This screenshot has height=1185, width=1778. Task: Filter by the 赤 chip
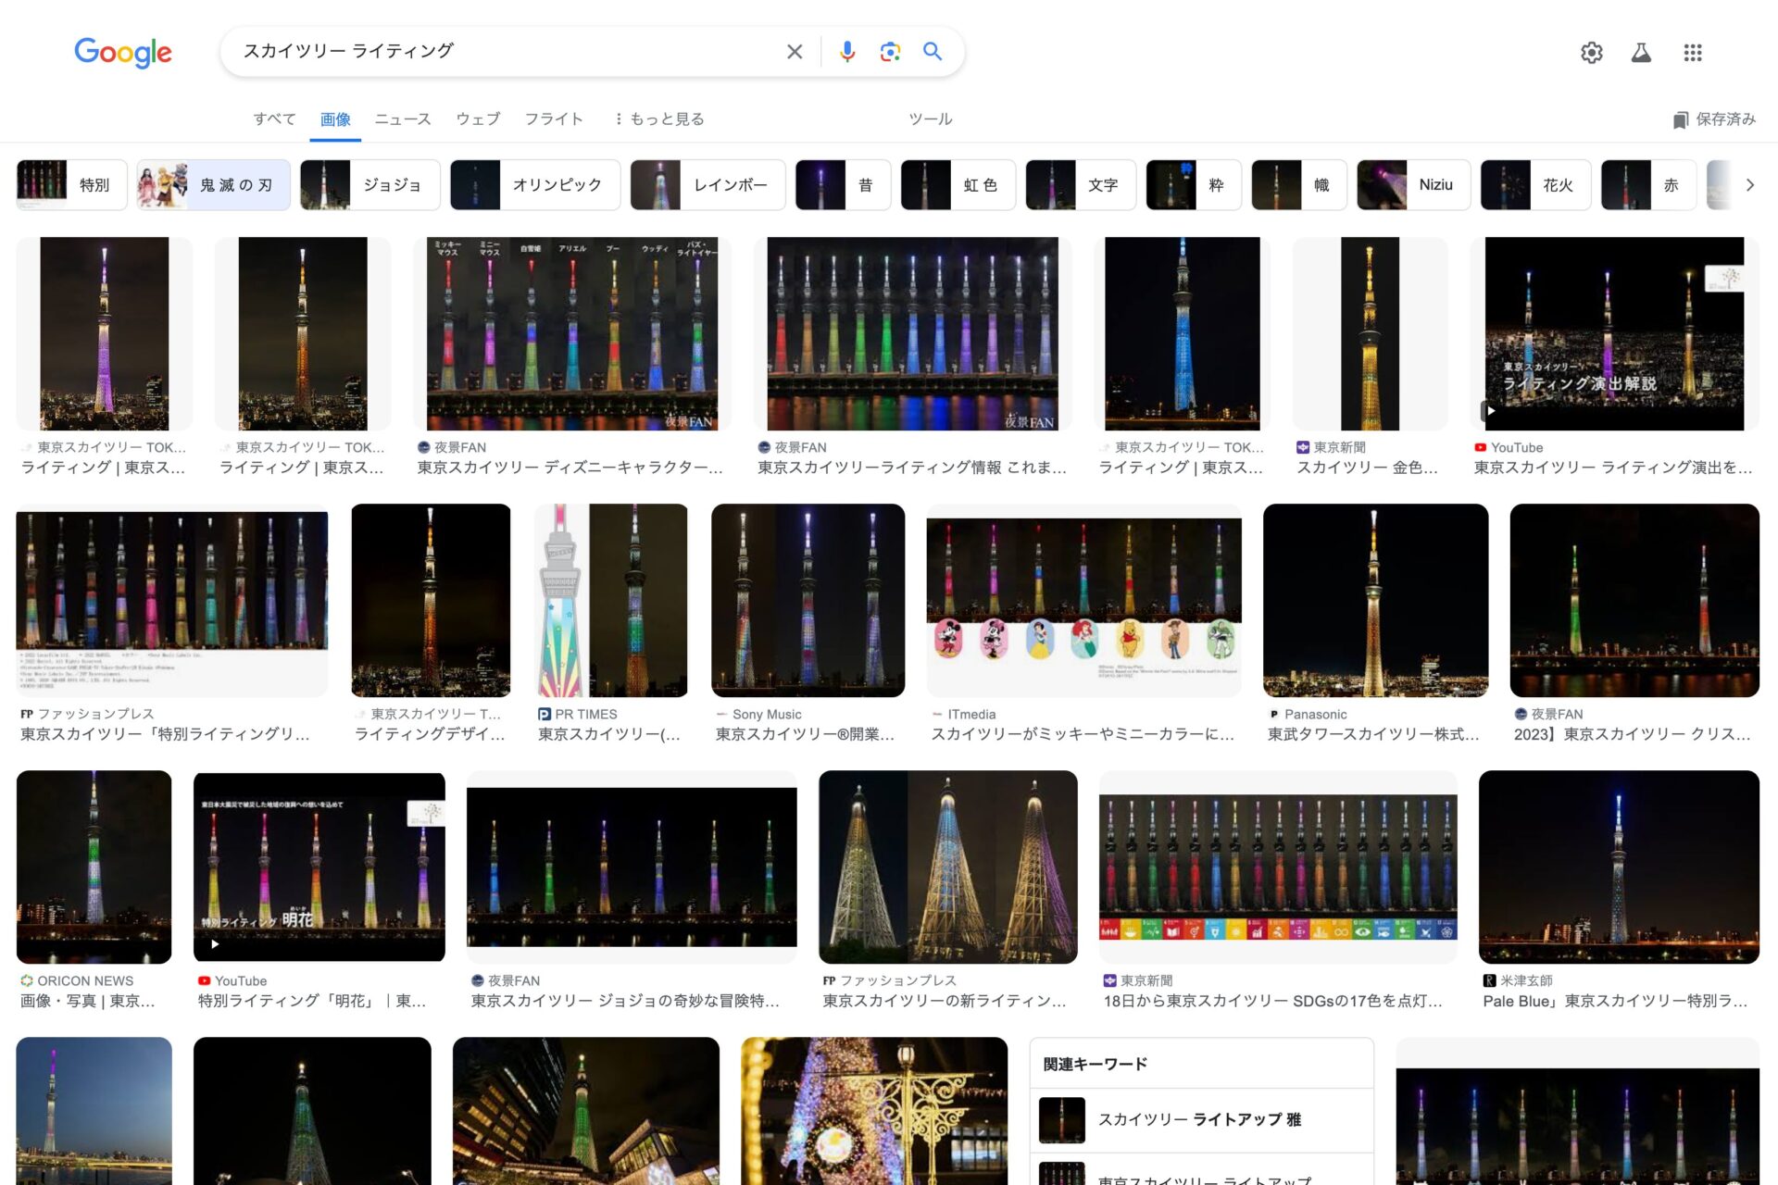point(1648,185)
